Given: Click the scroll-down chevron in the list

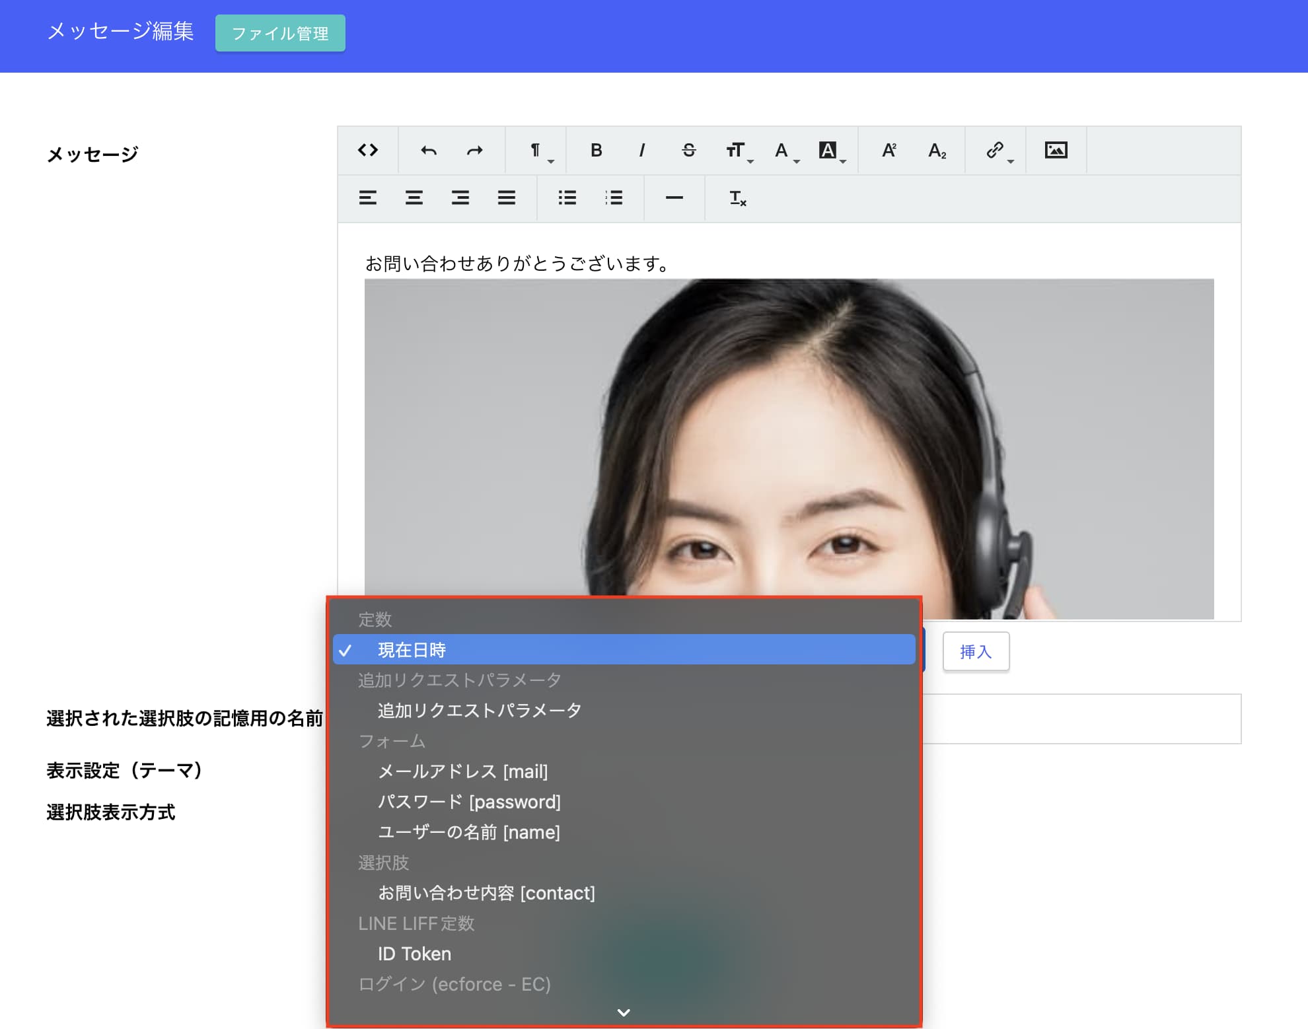Looking at the screenshot, I should [624, 1012].
